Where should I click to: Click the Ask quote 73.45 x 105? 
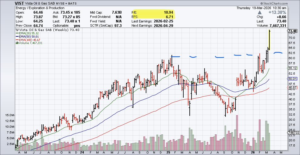click(x=70, y=12)
